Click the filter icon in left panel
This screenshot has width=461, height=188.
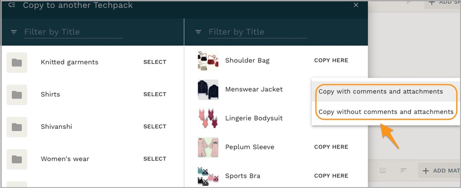point(14,32)
